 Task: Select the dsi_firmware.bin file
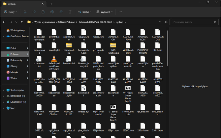pos(98,91)
